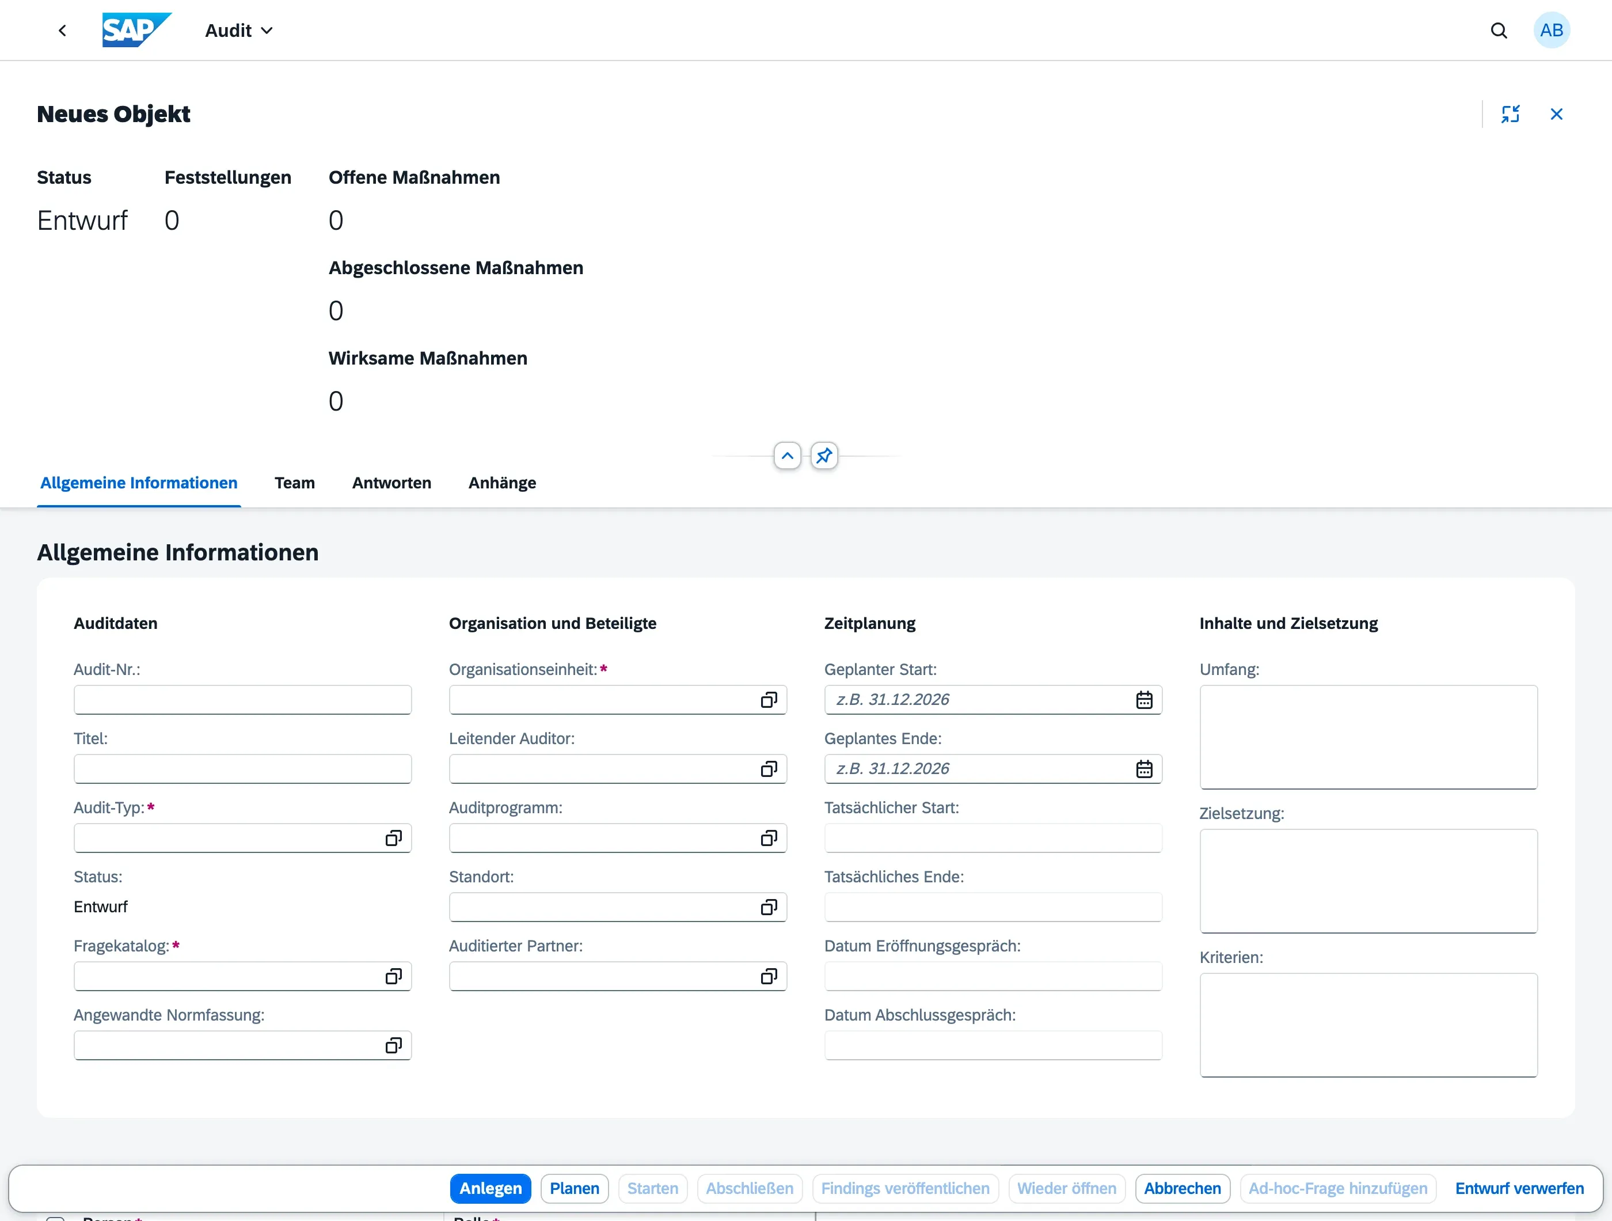Open value help for Standort
This screenshot has height=1221, width=1612.
769,908
